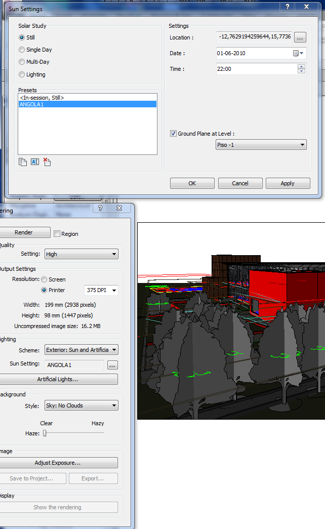
Task: Enable the Region checkbox
Action: pos(57,234)
